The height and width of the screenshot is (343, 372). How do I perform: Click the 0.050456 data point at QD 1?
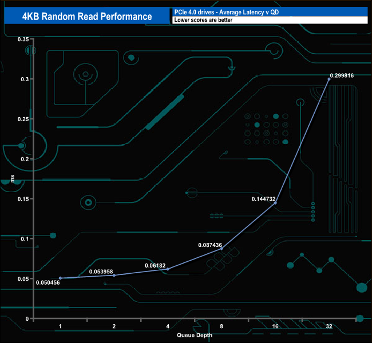tap(60, 278)
